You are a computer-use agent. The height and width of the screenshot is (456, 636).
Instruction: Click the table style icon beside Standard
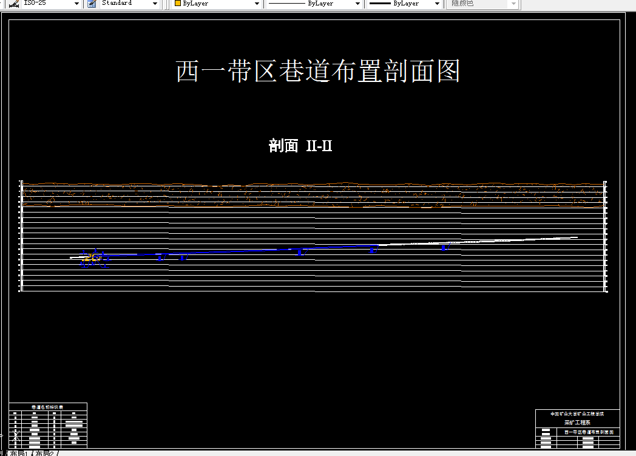coord(92,4)
